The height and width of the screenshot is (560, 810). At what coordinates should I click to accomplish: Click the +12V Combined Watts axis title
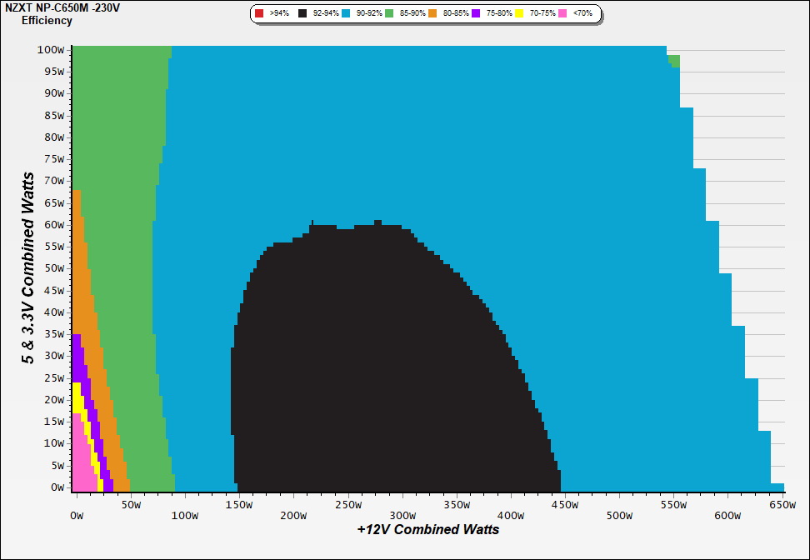click(427, 529)
